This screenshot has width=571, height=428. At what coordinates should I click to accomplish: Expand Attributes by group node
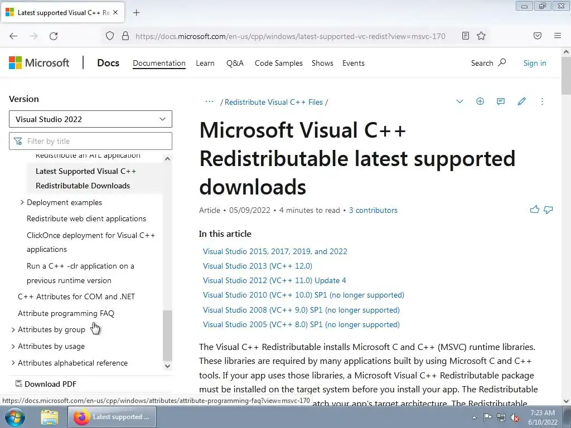13,329
